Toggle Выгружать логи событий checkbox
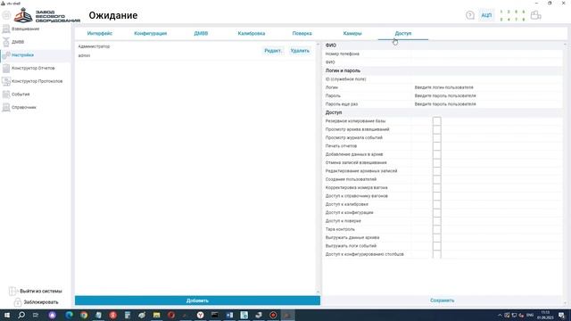The height and width of the screenshot is (321, 571). pyautogui.click(x=437, y=246)
